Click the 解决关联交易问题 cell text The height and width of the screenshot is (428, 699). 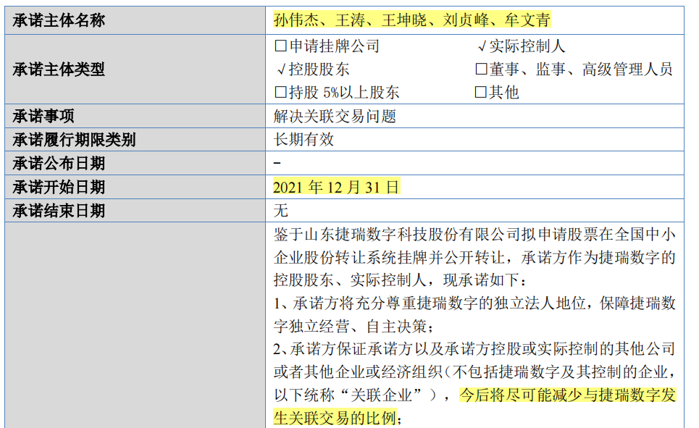(335, 117)
